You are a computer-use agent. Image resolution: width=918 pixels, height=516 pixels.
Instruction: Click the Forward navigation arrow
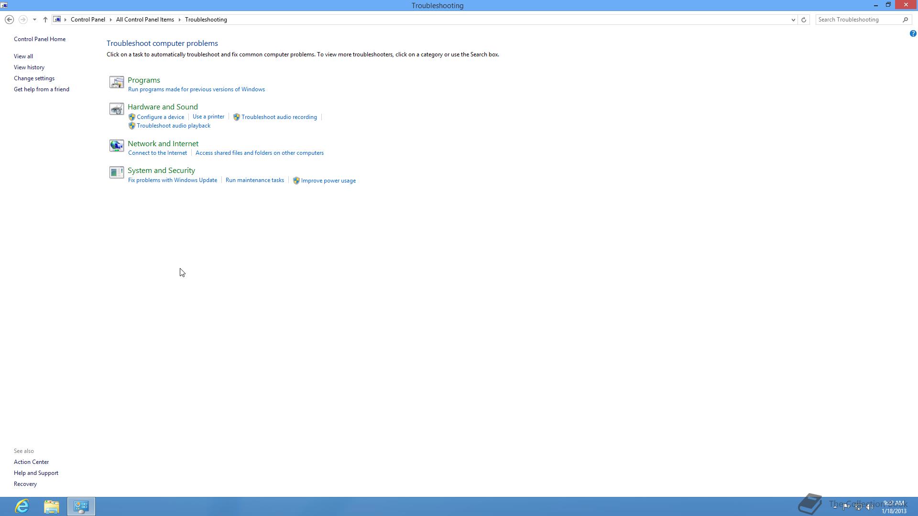tap(22, 20)
